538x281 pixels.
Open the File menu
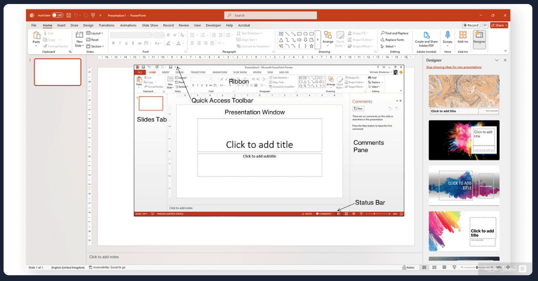click(34, 26)
